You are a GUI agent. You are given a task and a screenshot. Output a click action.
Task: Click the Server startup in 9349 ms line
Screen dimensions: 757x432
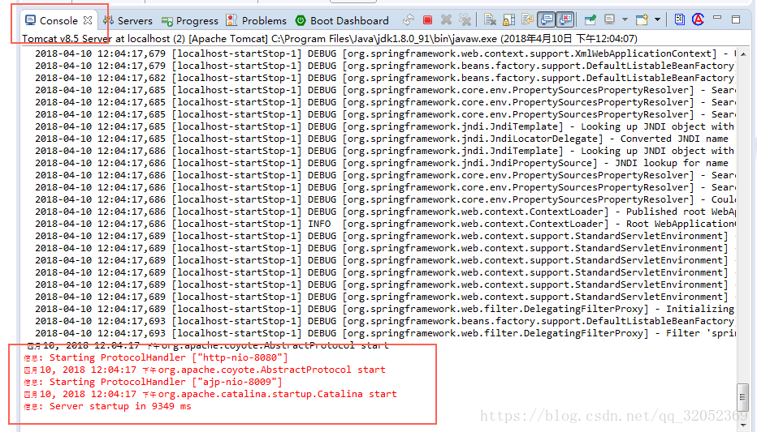[x=108, y=407]
